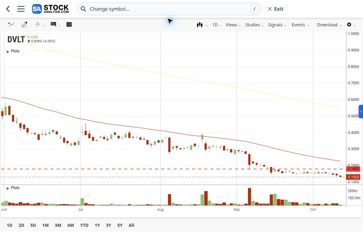Open the chart settings gear
This screenshot has height=232, width=363.
click(x=349, y=25)
